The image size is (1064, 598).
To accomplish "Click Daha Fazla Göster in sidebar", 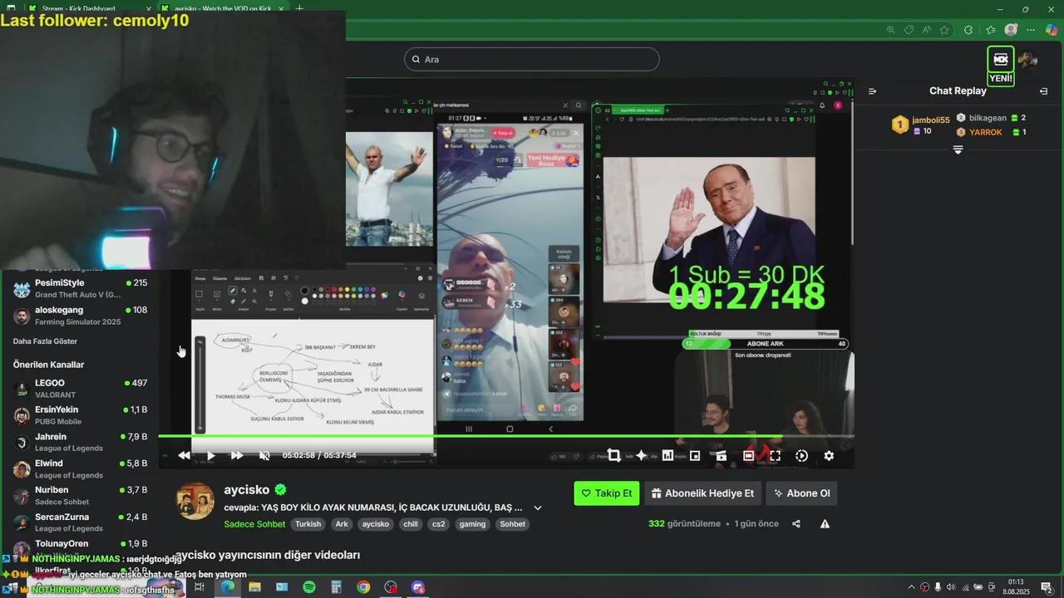I will tap(45, 341).
